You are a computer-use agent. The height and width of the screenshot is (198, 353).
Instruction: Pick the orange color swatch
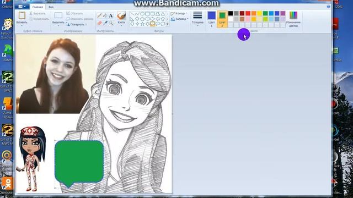254,13
